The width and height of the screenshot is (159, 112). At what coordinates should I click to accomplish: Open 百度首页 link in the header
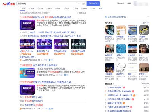pos(121,3)
